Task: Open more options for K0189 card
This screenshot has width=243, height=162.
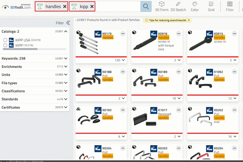Action: (179, 72)
